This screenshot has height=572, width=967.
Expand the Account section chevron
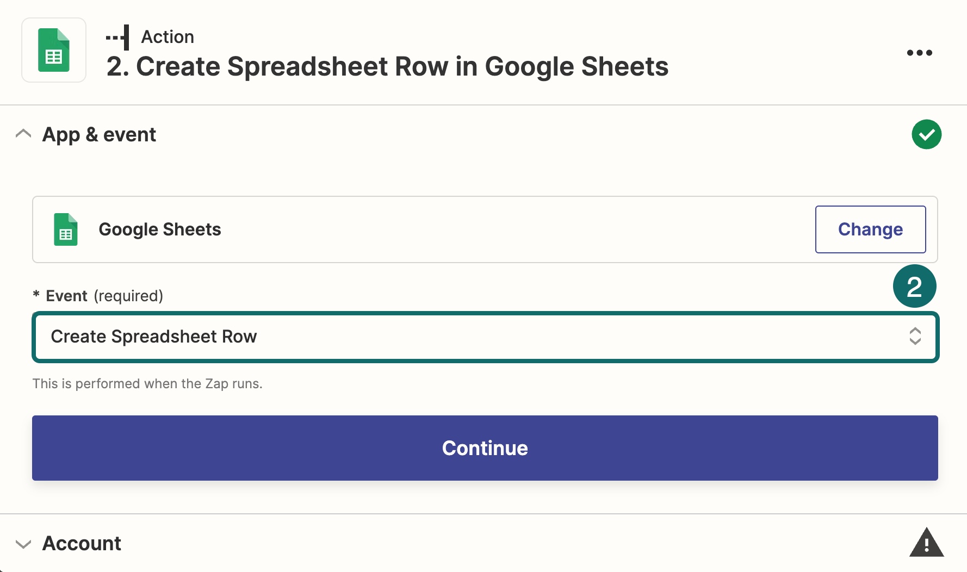[23, 544]
